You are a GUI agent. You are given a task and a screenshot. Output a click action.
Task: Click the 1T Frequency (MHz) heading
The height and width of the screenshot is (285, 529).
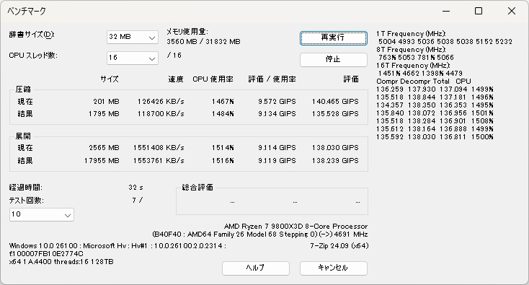[411, 34]
